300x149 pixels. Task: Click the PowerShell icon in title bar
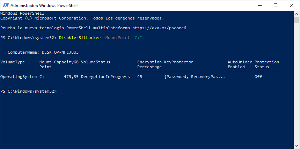click(5, 5)
